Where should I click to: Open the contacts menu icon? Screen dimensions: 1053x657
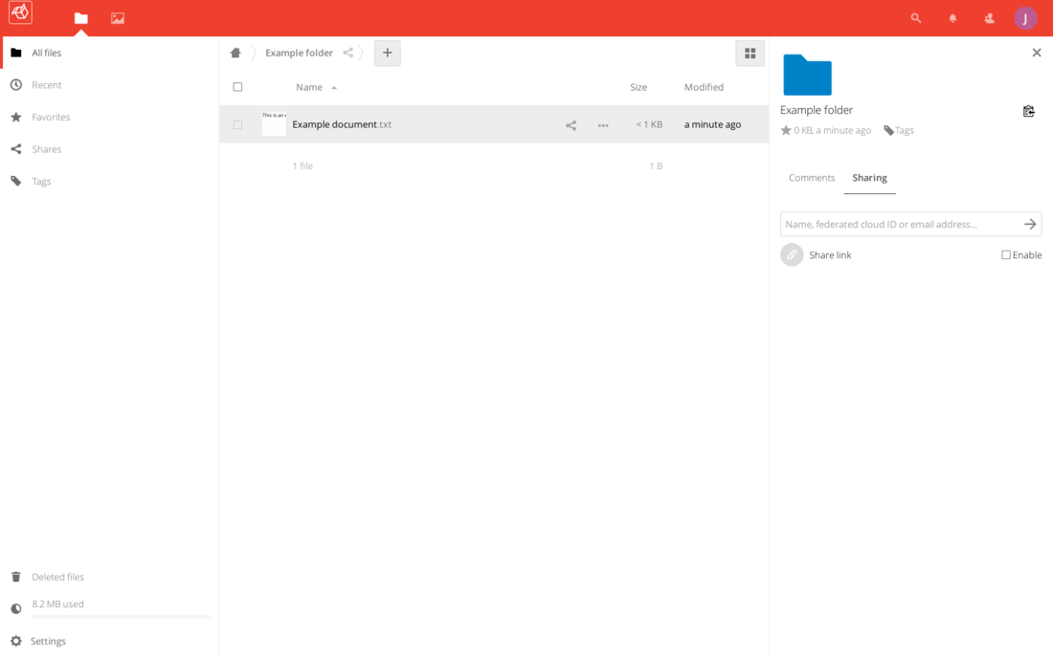click(x=989, y=18)
